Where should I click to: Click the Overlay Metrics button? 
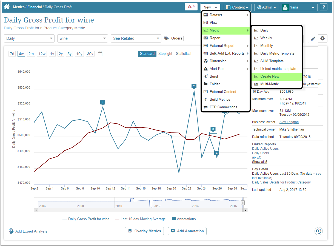[x=144, y=231]
